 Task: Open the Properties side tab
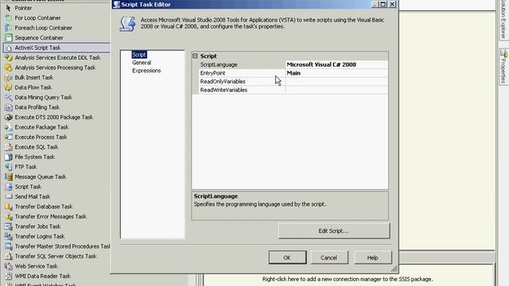pos(503,67)
